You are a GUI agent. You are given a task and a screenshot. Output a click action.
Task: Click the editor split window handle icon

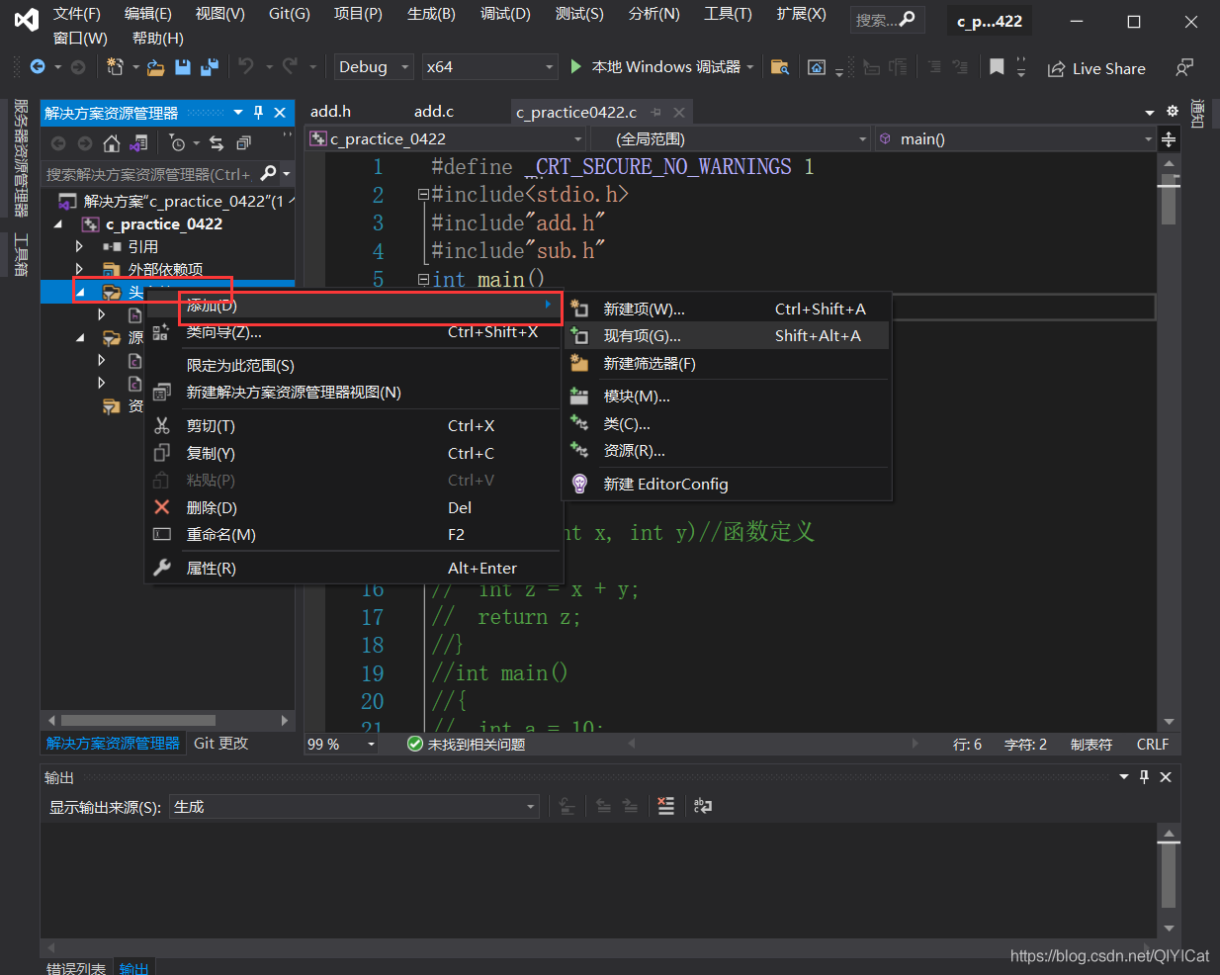point(1169,139)
